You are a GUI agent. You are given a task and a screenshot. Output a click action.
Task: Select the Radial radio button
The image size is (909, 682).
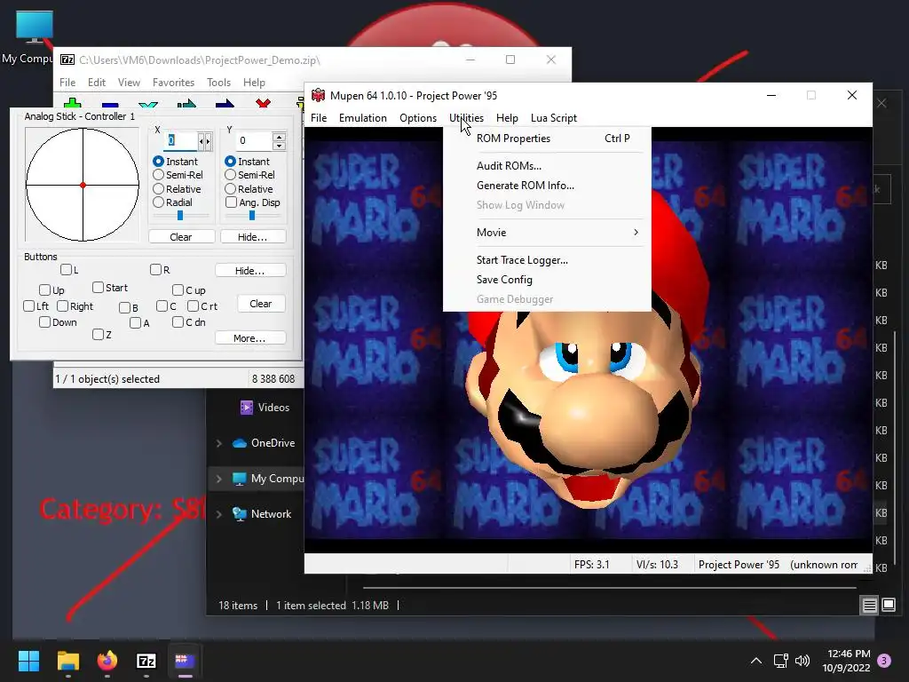tap(158, 202)
